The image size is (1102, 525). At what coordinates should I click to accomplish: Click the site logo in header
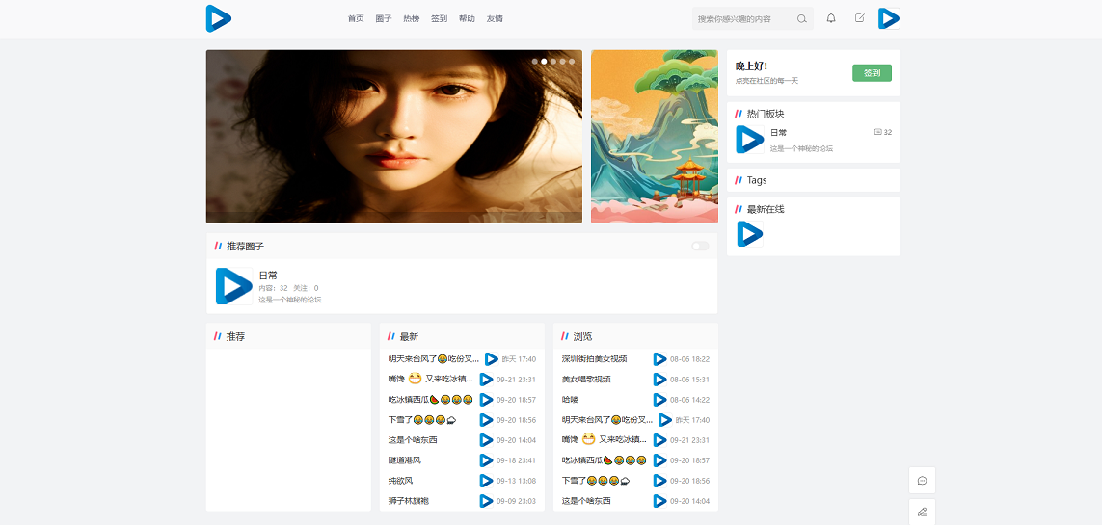click(x=219, y=18)
